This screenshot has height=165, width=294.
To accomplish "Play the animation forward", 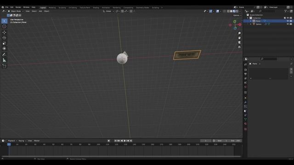I will point(124,141).
